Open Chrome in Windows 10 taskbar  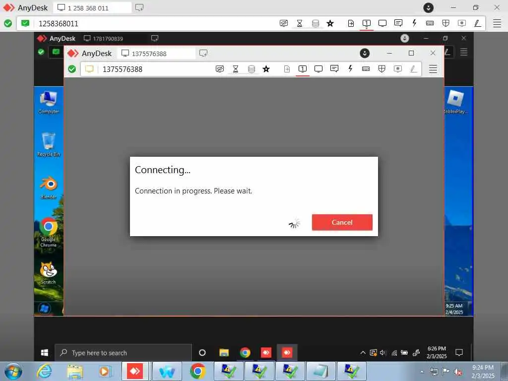(245, 353)
